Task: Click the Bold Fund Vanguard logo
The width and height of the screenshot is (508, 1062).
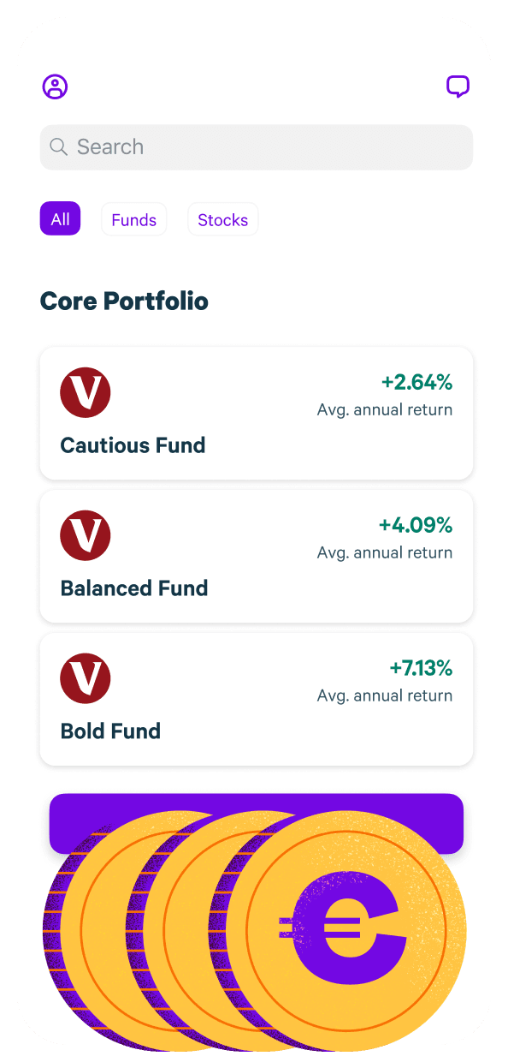Action: coord(86,679)
